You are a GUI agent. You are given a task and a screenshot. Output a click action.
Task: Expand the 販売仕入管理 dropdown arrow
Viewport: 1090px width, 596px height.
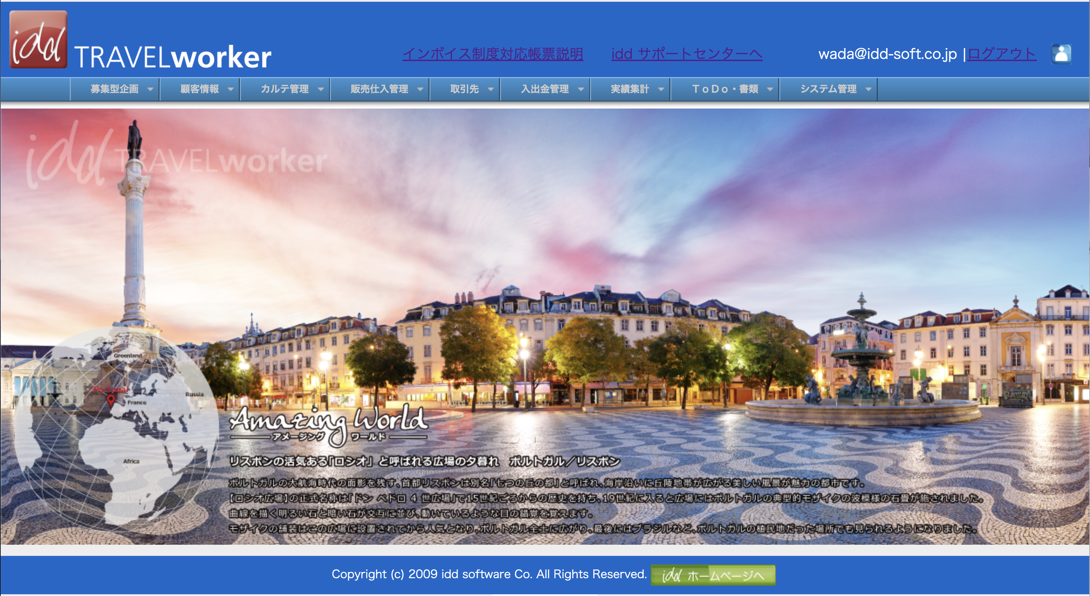point(420,90)
